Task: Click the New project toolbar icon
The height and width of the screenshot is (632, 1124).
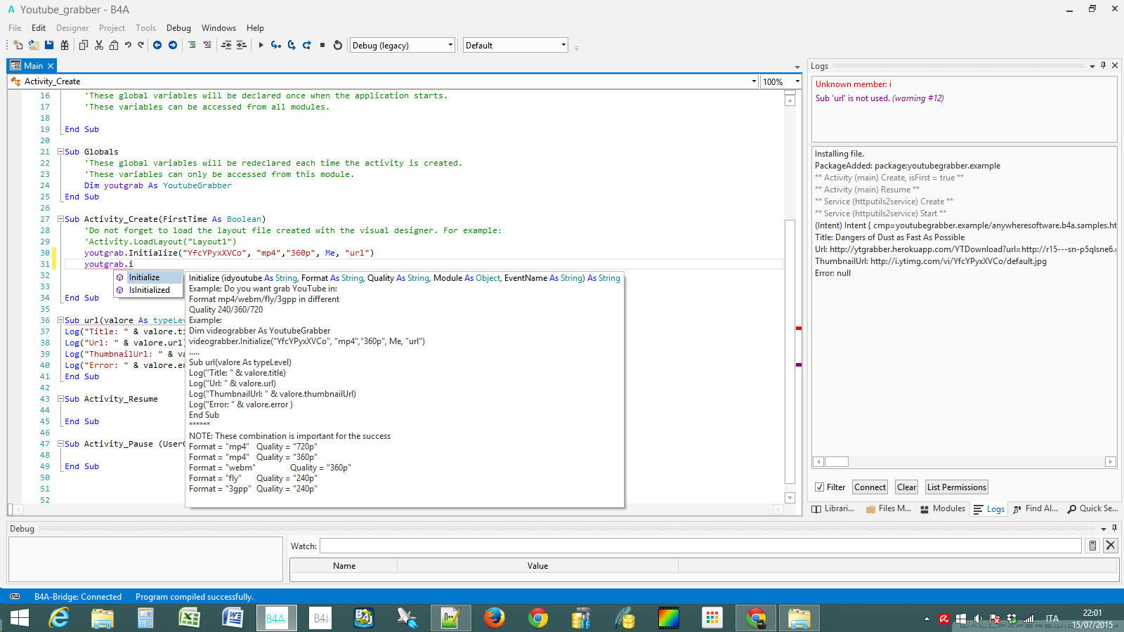Action: [18, 45]
